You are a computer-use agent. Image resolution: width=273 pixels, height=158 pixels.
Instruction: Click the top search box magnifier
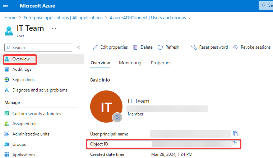[263, 5]
